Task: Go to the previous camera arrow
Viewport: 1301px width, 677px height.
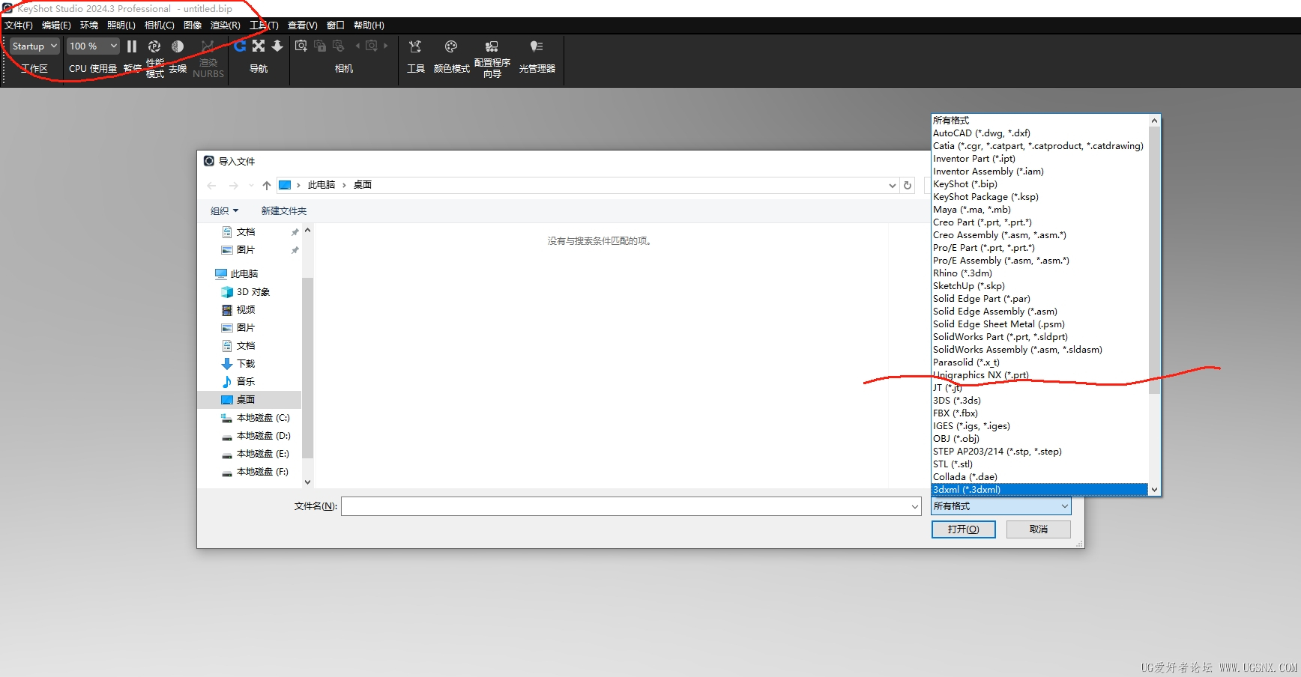Action: 357,46
